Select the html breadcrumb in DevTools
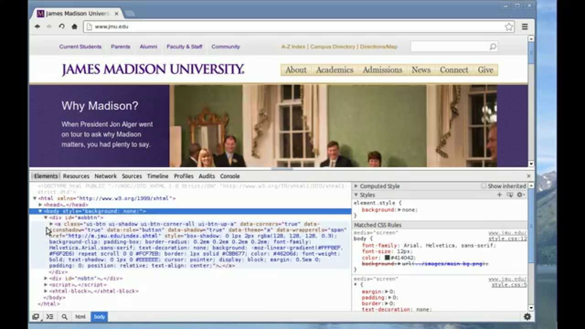This screenshot has height=329, width=585. click(x=80, y=317)
